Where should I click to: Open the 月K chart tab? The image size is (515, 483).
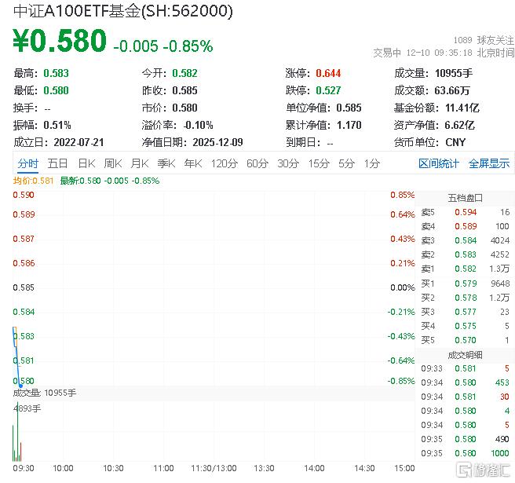pyautogui.click(x=140, y=163)
